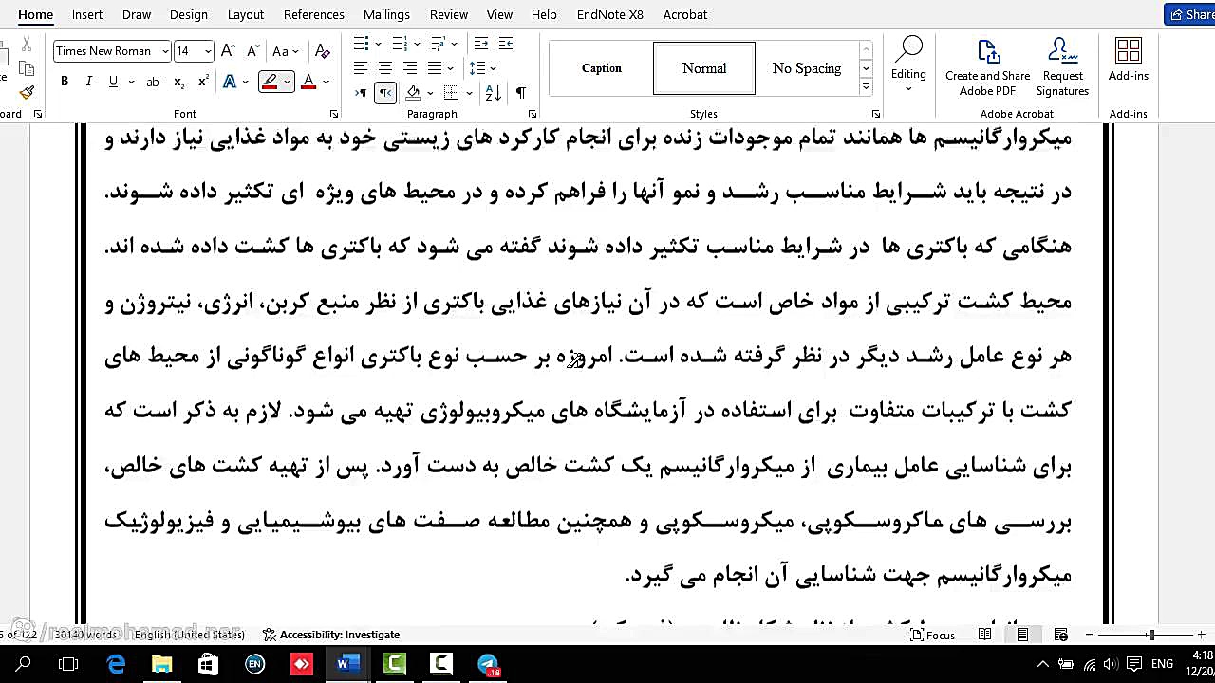Sort text with the A-Z sort icon

[493, 93]
